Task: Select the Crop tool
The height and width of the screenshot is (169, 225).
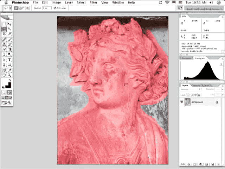Action: pyautogui.click(x=4, y=34)
